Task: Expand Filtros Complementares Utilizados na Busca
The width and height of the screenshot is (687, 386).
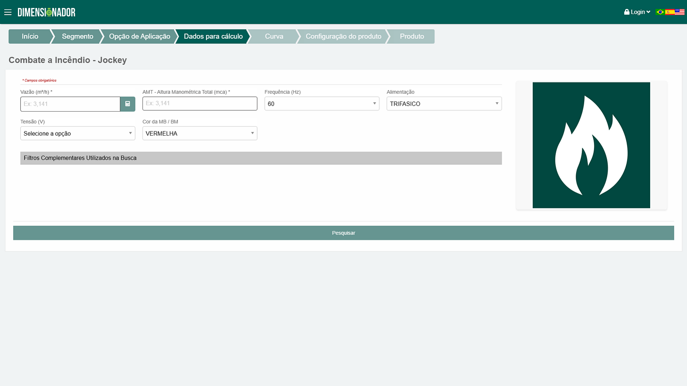Action: tap(261, 158)
